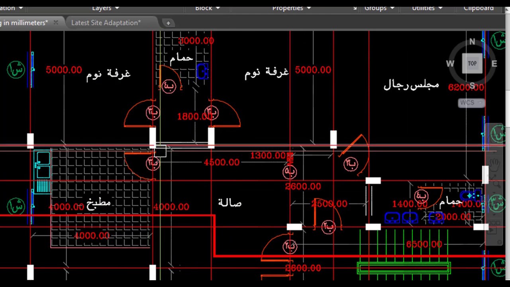Select the 2500.00 dimension text
This screenshot has width=510, height=287.
tap(330, 204)
